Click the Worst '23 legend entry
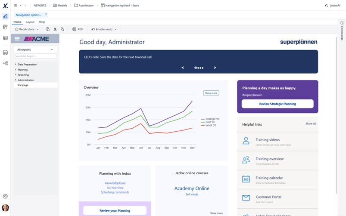Viewport: 346px width, 216px height. (209, 125)
